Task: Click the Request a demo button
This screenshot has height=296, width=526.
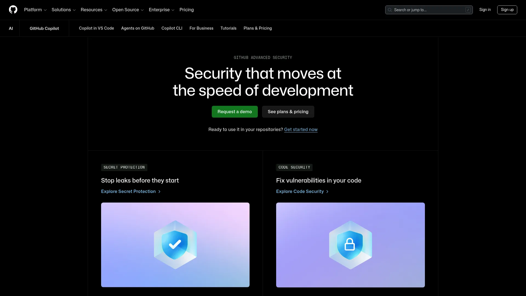Action: tap(235, 112)
